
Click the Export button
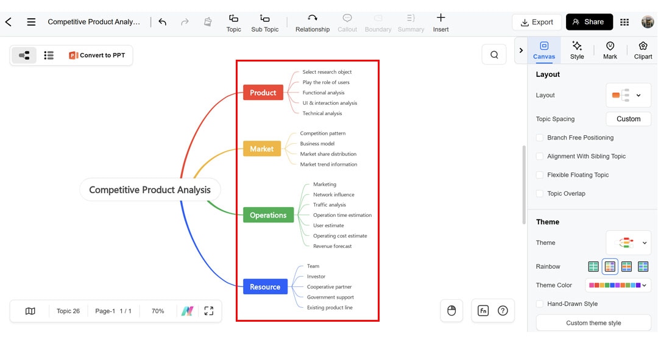(x=537, y=22)
